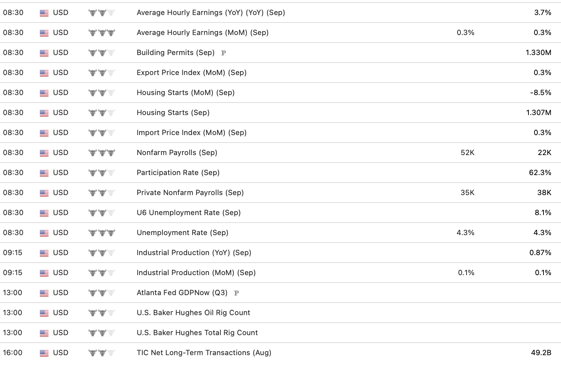This screenshot has height=368, width=561.
Task: Select the Import Price Index (MoM) event
Action: (191, 133)
